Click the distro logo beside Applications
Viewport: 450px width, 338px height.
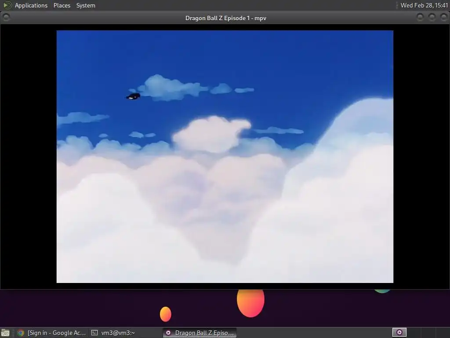(x=7, y=5)
